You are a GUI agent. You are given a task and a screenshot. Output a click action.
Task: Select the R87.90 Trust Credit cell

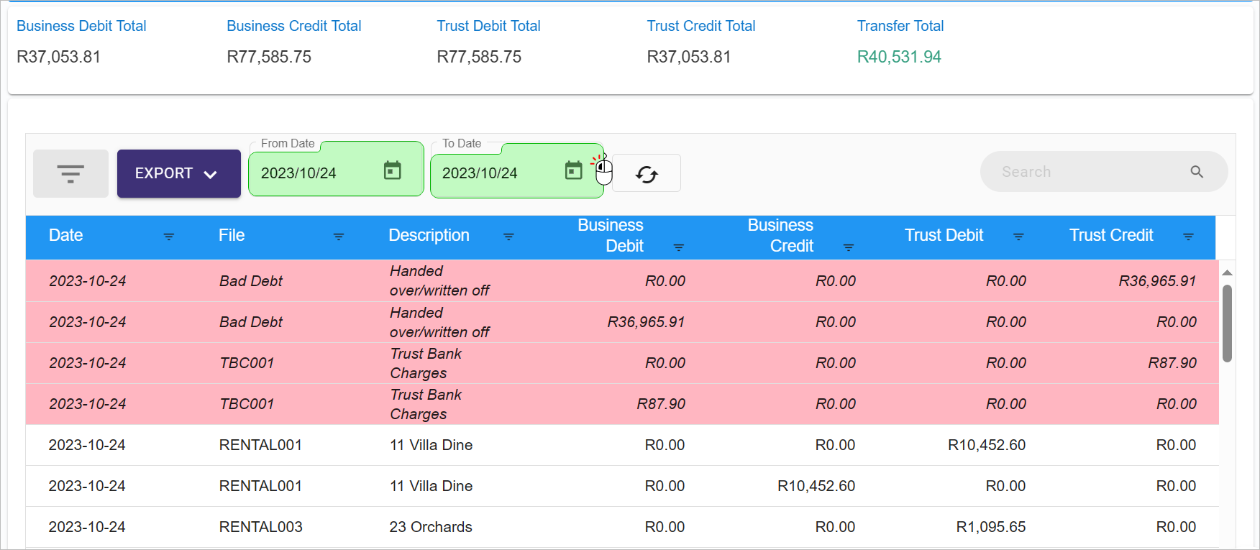[x=1172, y=363]
